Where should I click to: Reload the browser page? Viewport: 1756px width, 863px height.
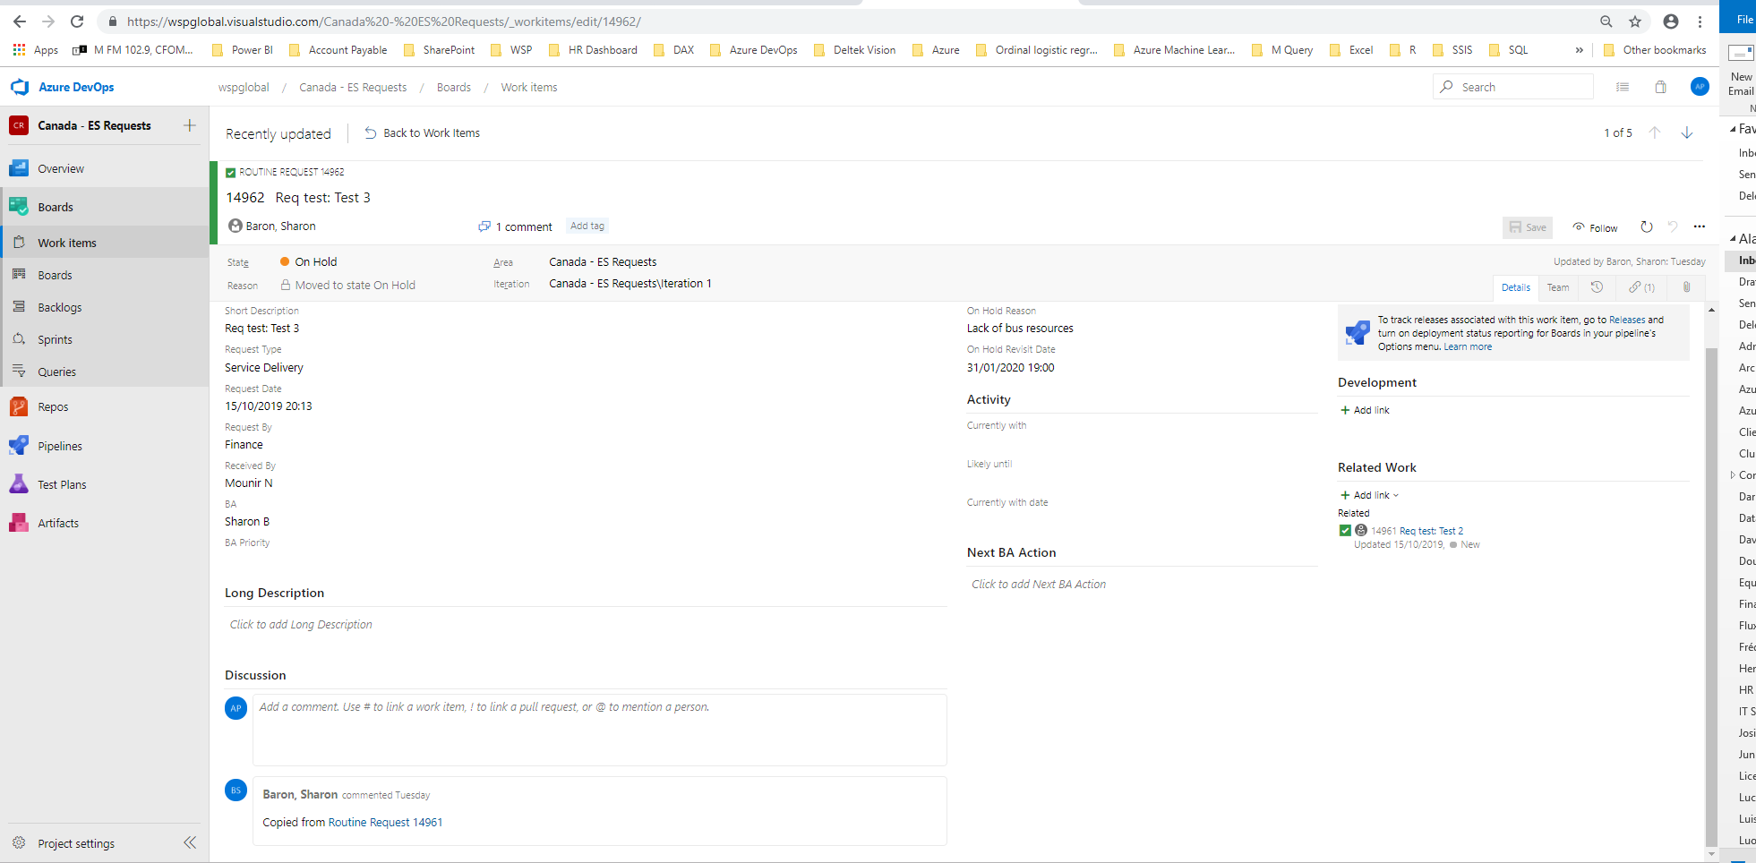coord(77,21)
